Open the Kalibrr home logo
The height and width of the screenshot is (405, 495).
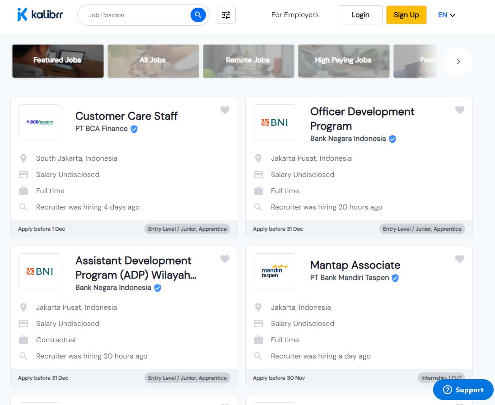40,14
